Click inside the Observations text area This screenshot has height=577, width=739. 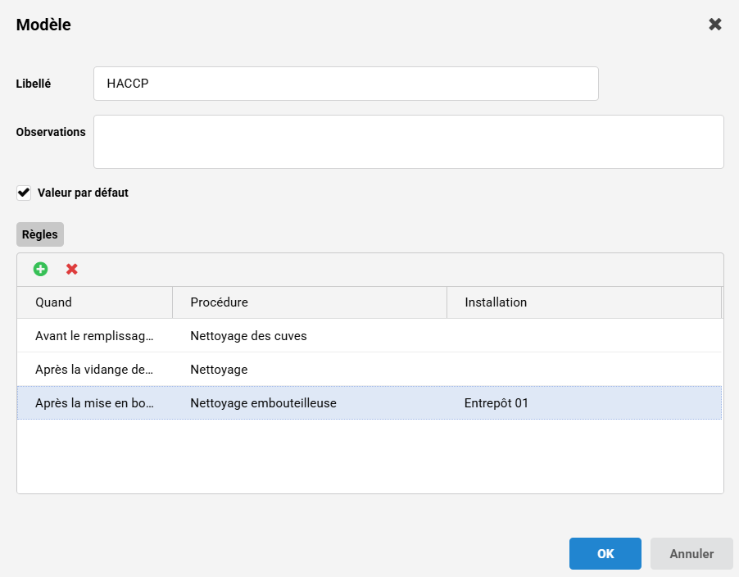click(408, 142)
